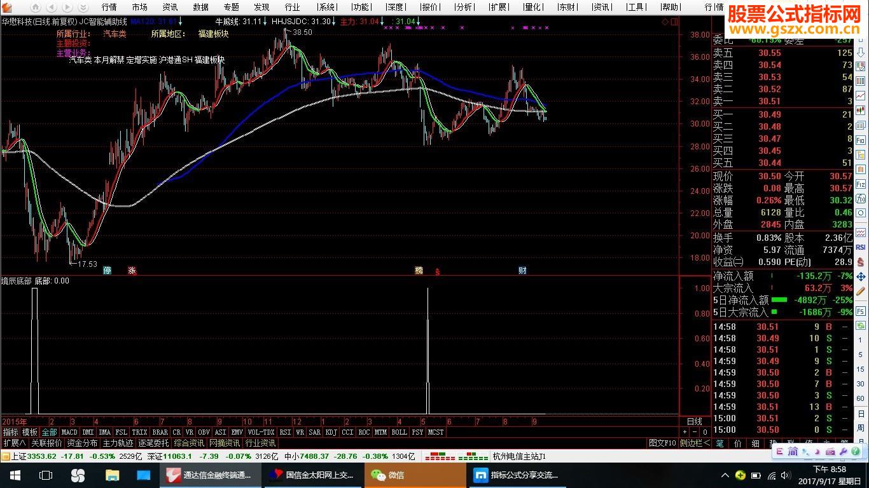
Task: Click the split-window icon beside the diamond
Action: coord(674,22)
